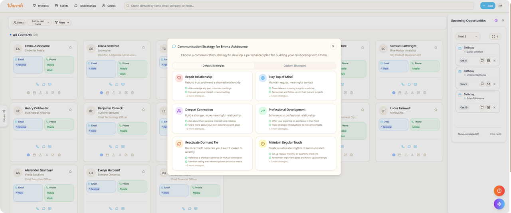Open the purple lightning assistant button
The height and width of the screenshot is (213, 511).
point(499,204)
